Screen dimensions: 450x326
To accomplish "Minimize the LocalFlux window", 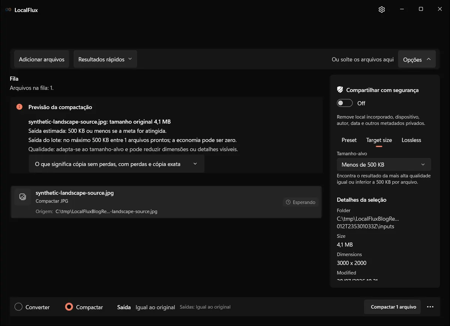I will pyautogui.click(x=402, y=9).
